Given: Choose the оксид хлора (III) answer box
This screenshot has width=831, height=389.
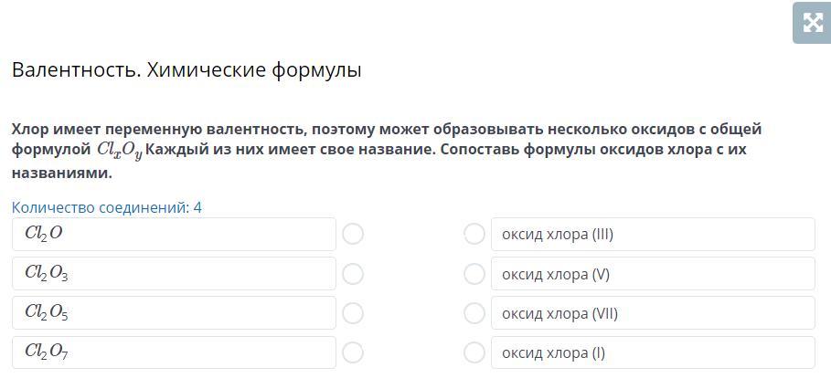Looking at the screenshot, I should tap(652, 235).
